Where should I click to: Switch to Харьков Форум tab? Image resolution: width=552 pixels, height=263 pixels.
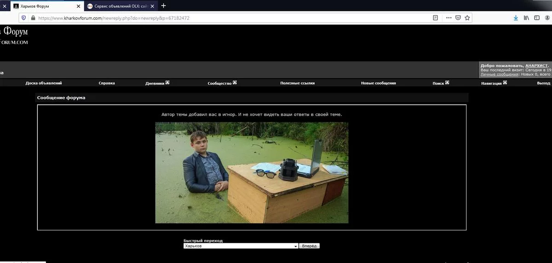point(46,6)
